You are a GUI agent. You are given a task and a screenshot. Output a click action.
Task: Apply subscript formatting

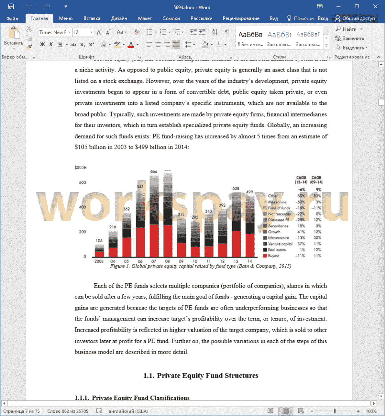(x=82, y=45)
